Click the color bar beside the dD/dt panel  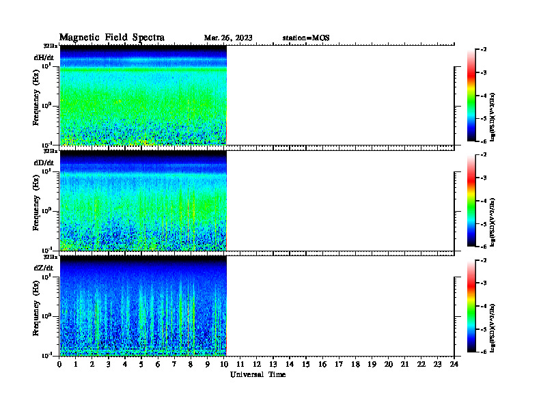tap(471, 201)
